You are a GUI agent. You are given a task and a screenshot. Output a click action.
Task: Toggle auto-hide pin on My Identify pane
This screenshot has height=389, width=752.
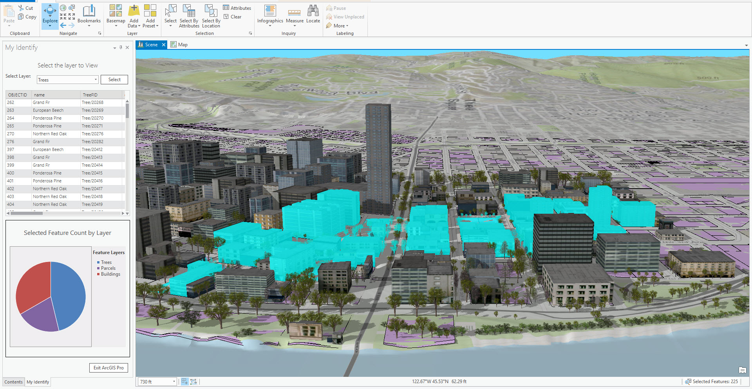121,47
